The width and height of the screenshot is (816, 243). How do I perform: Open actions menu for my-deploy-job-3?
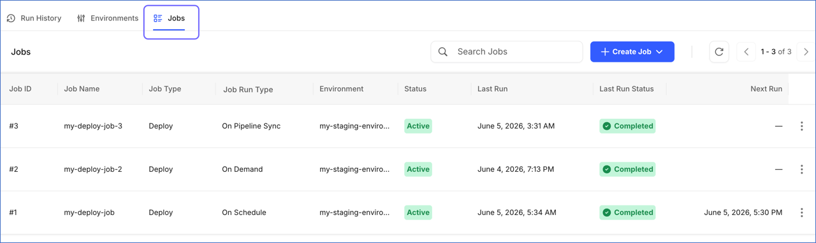(801, 126)
